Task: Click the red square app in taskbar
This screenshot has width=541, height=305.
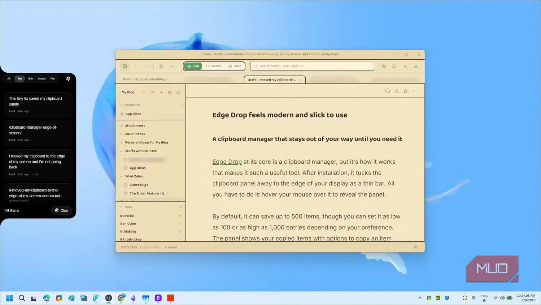Action: 171,298
